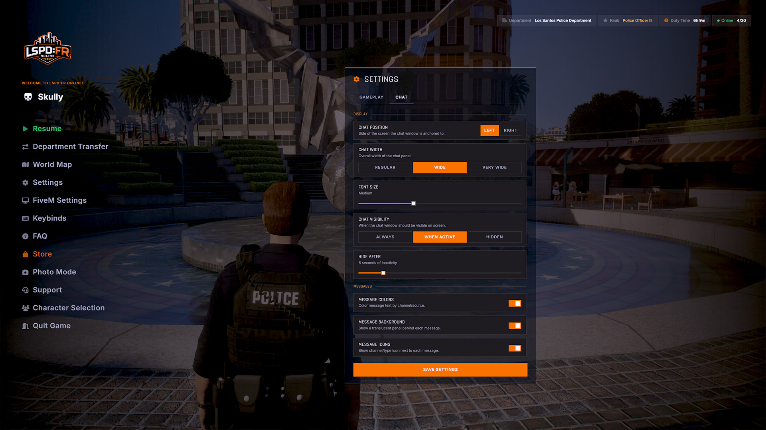Set chat visibility to Always
766x430 pixels.
385,237
